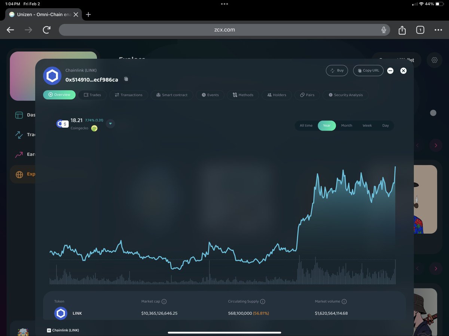Click the Copy URL button
This screenshot has width=449, height=336.
click(x=368, y=70)
